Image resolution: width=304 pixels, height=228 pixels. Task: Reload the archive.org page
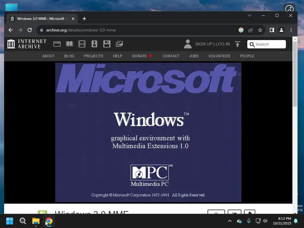tap(30, 30)
